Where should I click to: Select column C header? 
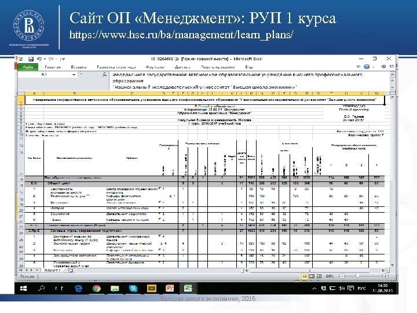pos(132,93)
